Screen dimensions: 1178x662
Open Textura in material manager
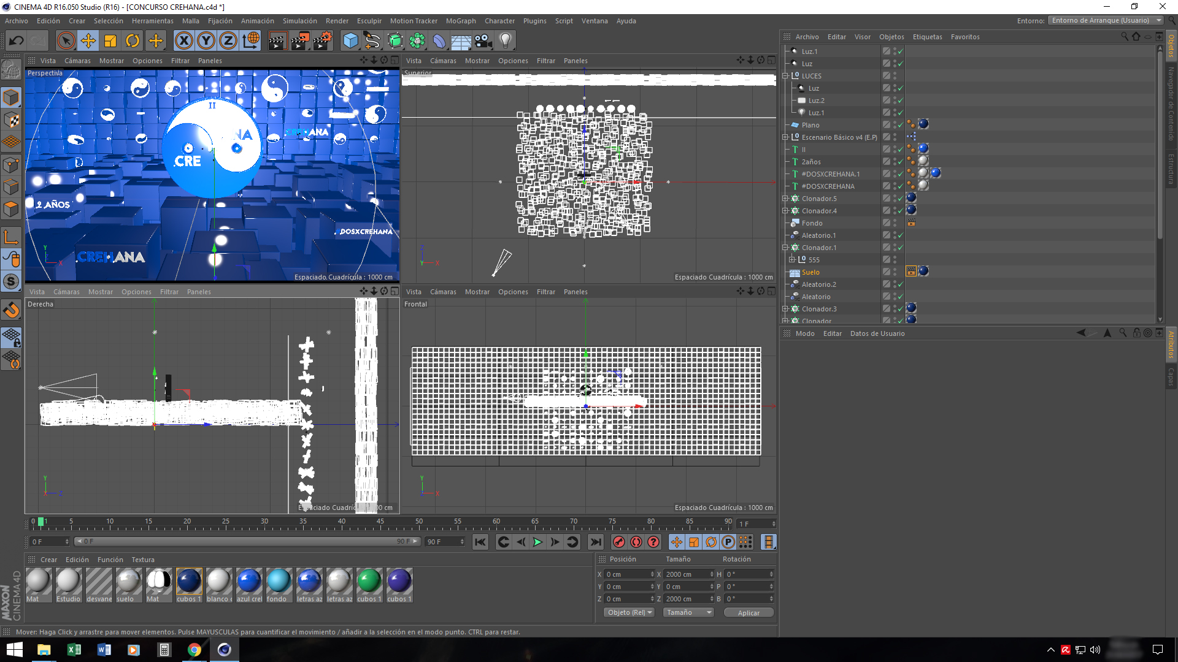pyautogui.click(x=143, y=560)
